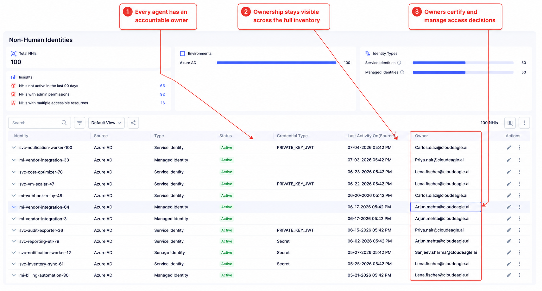Open the filter options icon
Image resolution: width=542 pixels, height=291 pixels.
click(x=79, y=123)
